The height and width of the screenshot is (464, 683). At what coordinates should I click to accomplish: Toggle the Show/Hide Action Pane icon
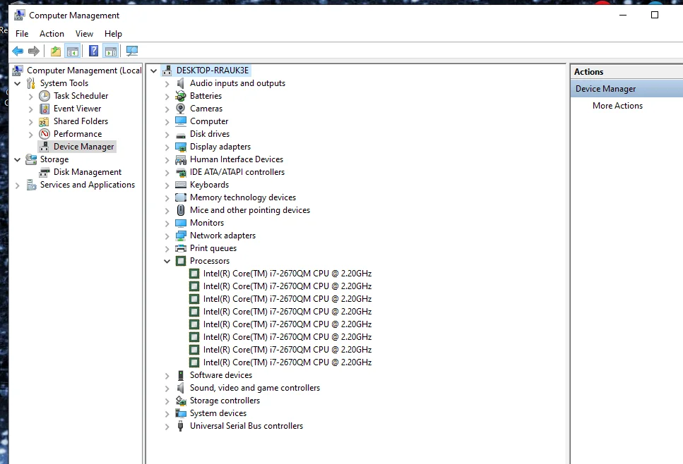coord(111,51)
